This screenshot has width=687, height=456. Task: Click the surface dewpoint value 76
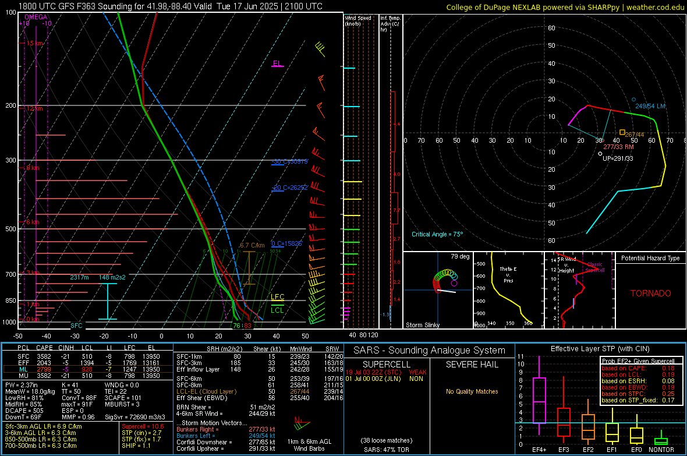tap(236, 326)
